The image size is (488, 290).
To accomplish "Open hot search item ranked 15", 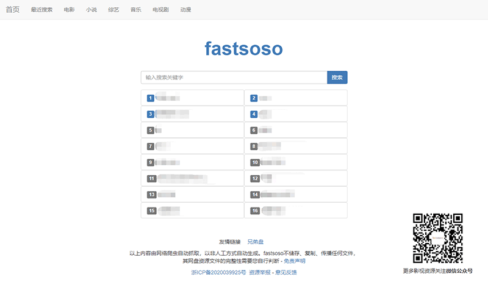I will [x=192, y=211].
